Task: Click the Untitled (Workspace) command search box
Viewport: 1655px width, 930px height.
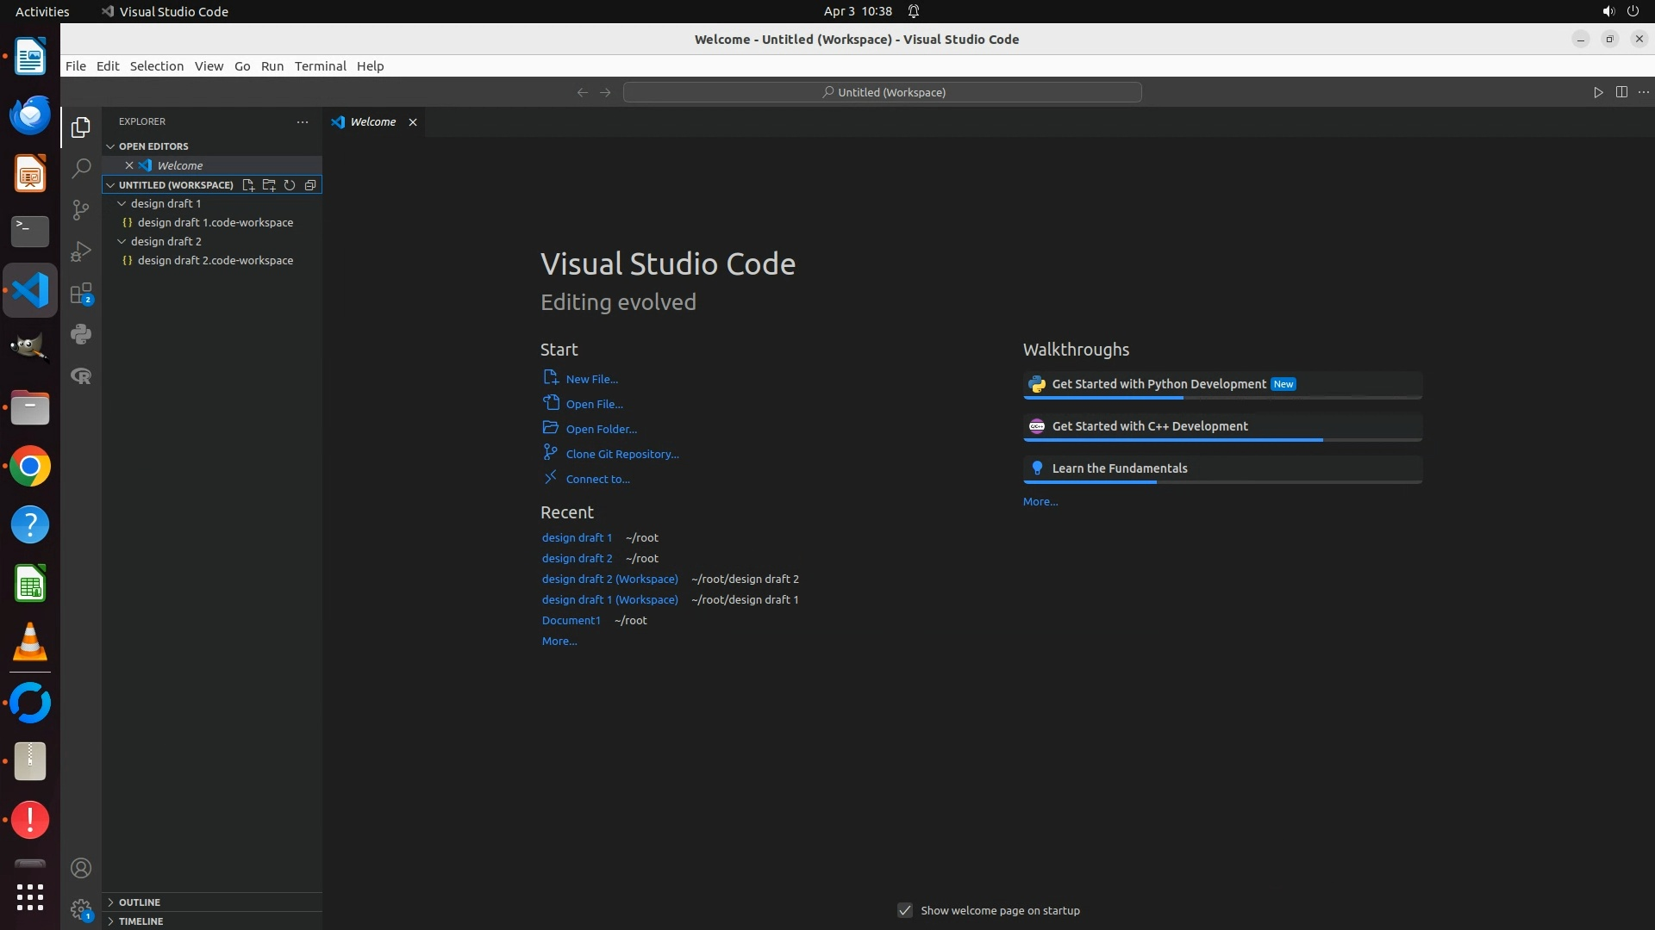Action: point(882,92)
